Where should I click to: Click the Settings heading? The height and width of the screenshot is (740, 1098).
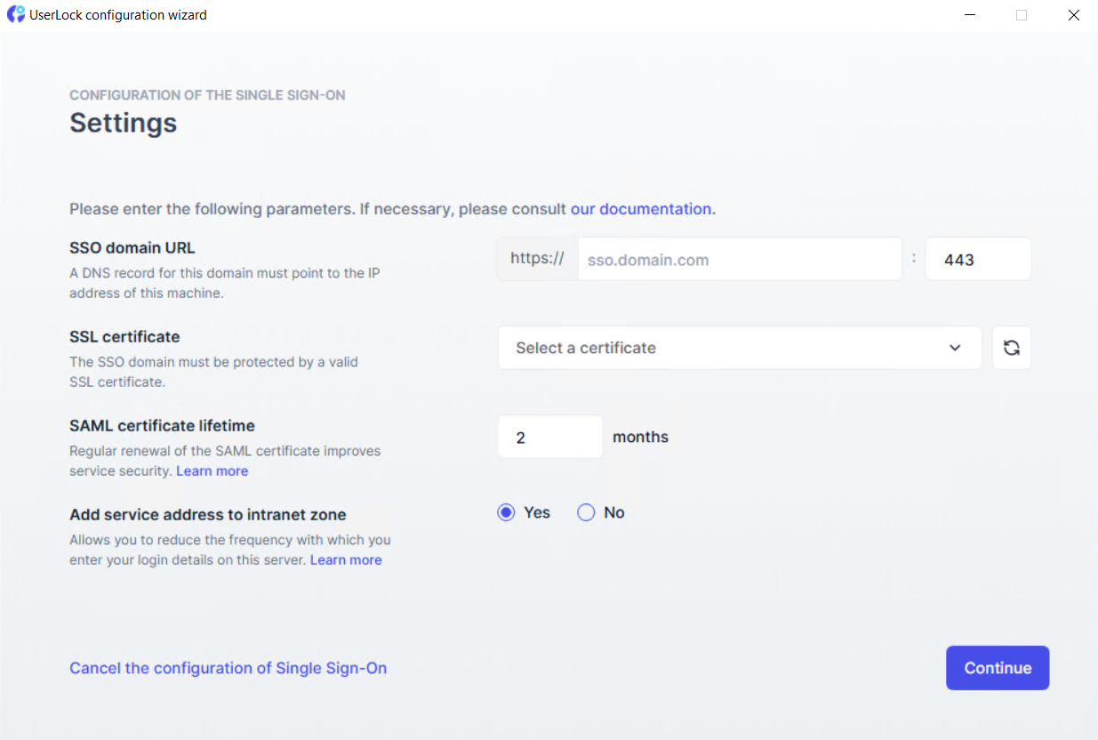(124, 123)
